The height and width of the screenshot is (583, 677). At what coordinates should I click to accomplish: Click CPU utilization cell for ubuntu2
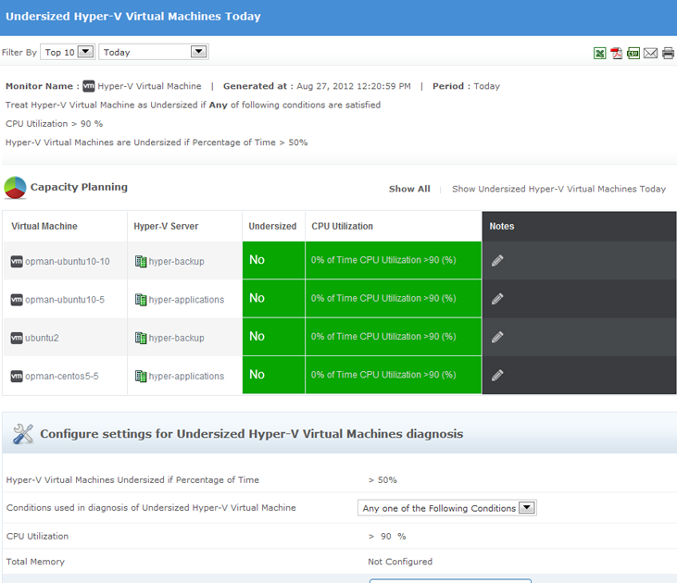point(394,337)
